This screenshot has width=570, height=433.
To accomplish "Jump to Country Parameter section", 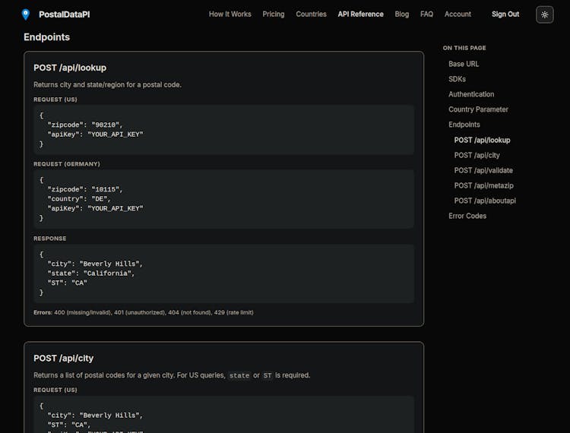I will pos(478,109).
